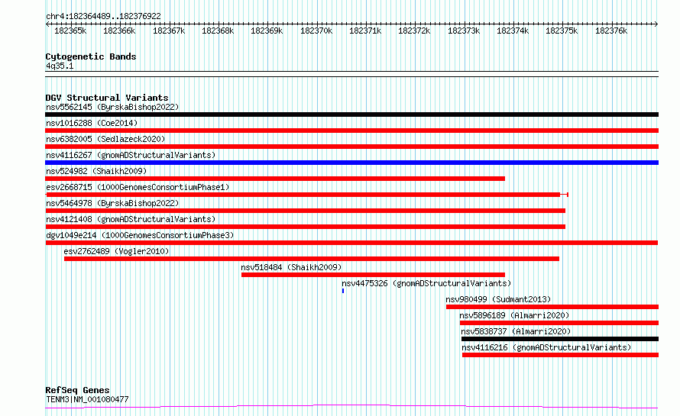Click the 182370k ruler position
Image resolution: width=680 pixels, height=416 pixels.
coord(316,31)
